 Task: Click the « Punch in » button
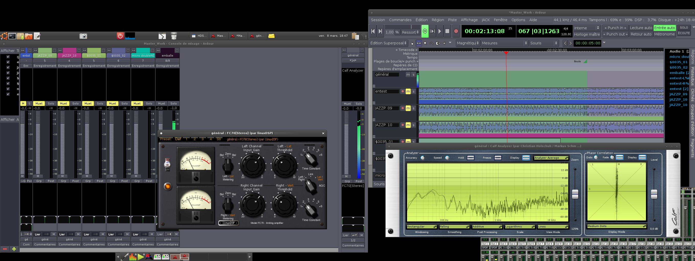point(615,28)
